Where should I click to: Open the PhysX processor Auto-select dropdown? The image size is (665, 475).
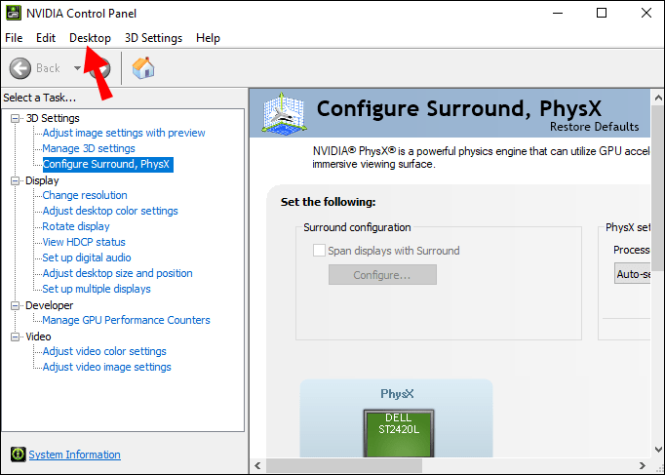pyautogui.click(x=633, y=274)
